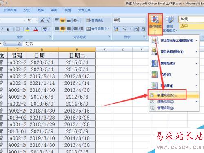Expand the fill color palette arrow
This screenshot has height=153, width=204.
click(x=31, y=29)
